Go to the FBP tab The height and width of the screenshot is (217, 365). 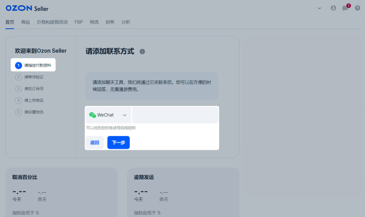pyautogui.click(x=79, y=22)
